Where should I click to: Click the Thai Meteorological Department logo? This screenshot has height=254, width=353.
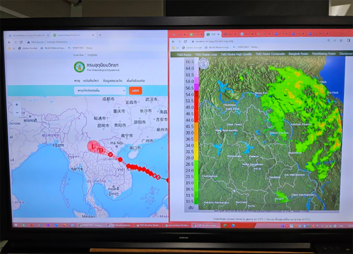coord(79,67)
